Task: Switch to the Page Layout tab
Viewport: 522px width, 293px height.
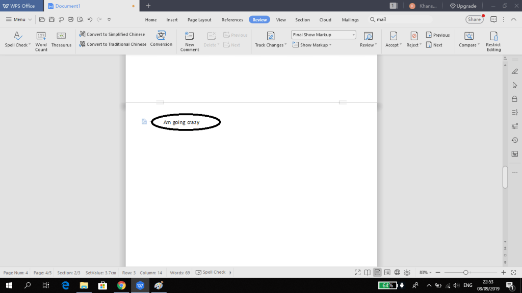Action: pos(199,20)
